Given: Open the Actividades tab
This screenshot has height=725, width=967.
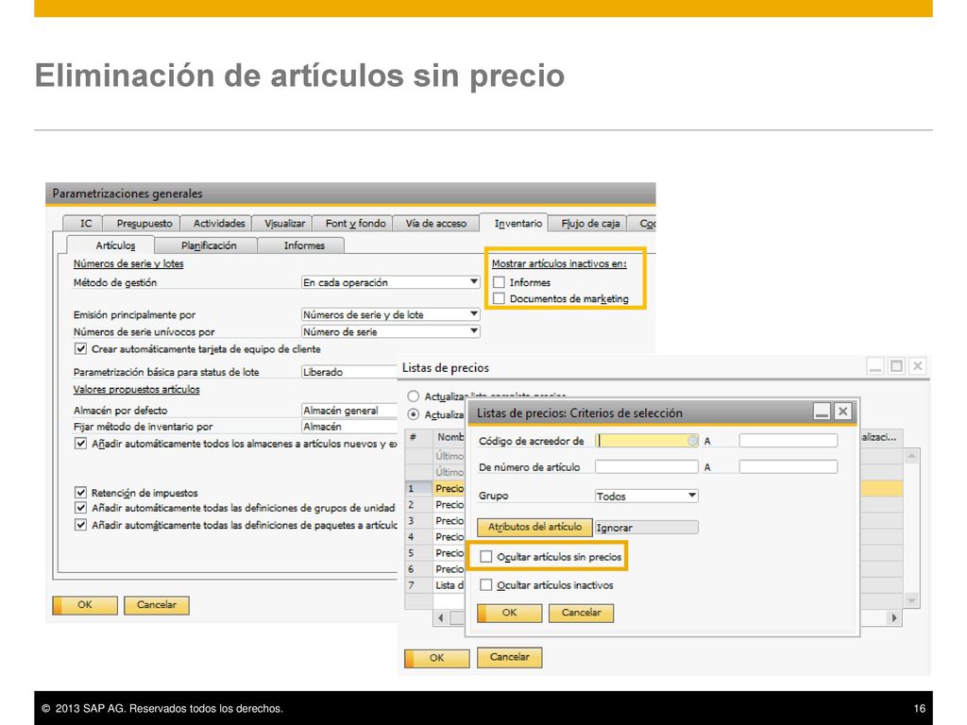Looking at the screenshot, I should point(219,223).
